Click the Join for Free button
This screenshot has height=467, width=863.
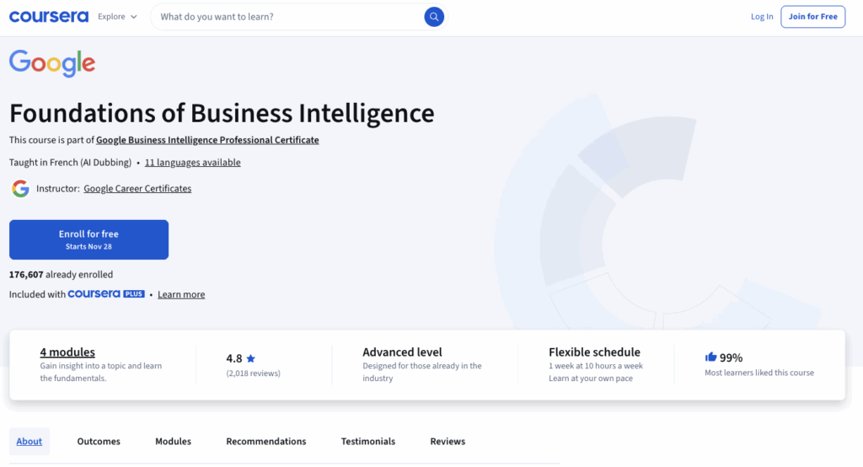click(x=813, y=17)
